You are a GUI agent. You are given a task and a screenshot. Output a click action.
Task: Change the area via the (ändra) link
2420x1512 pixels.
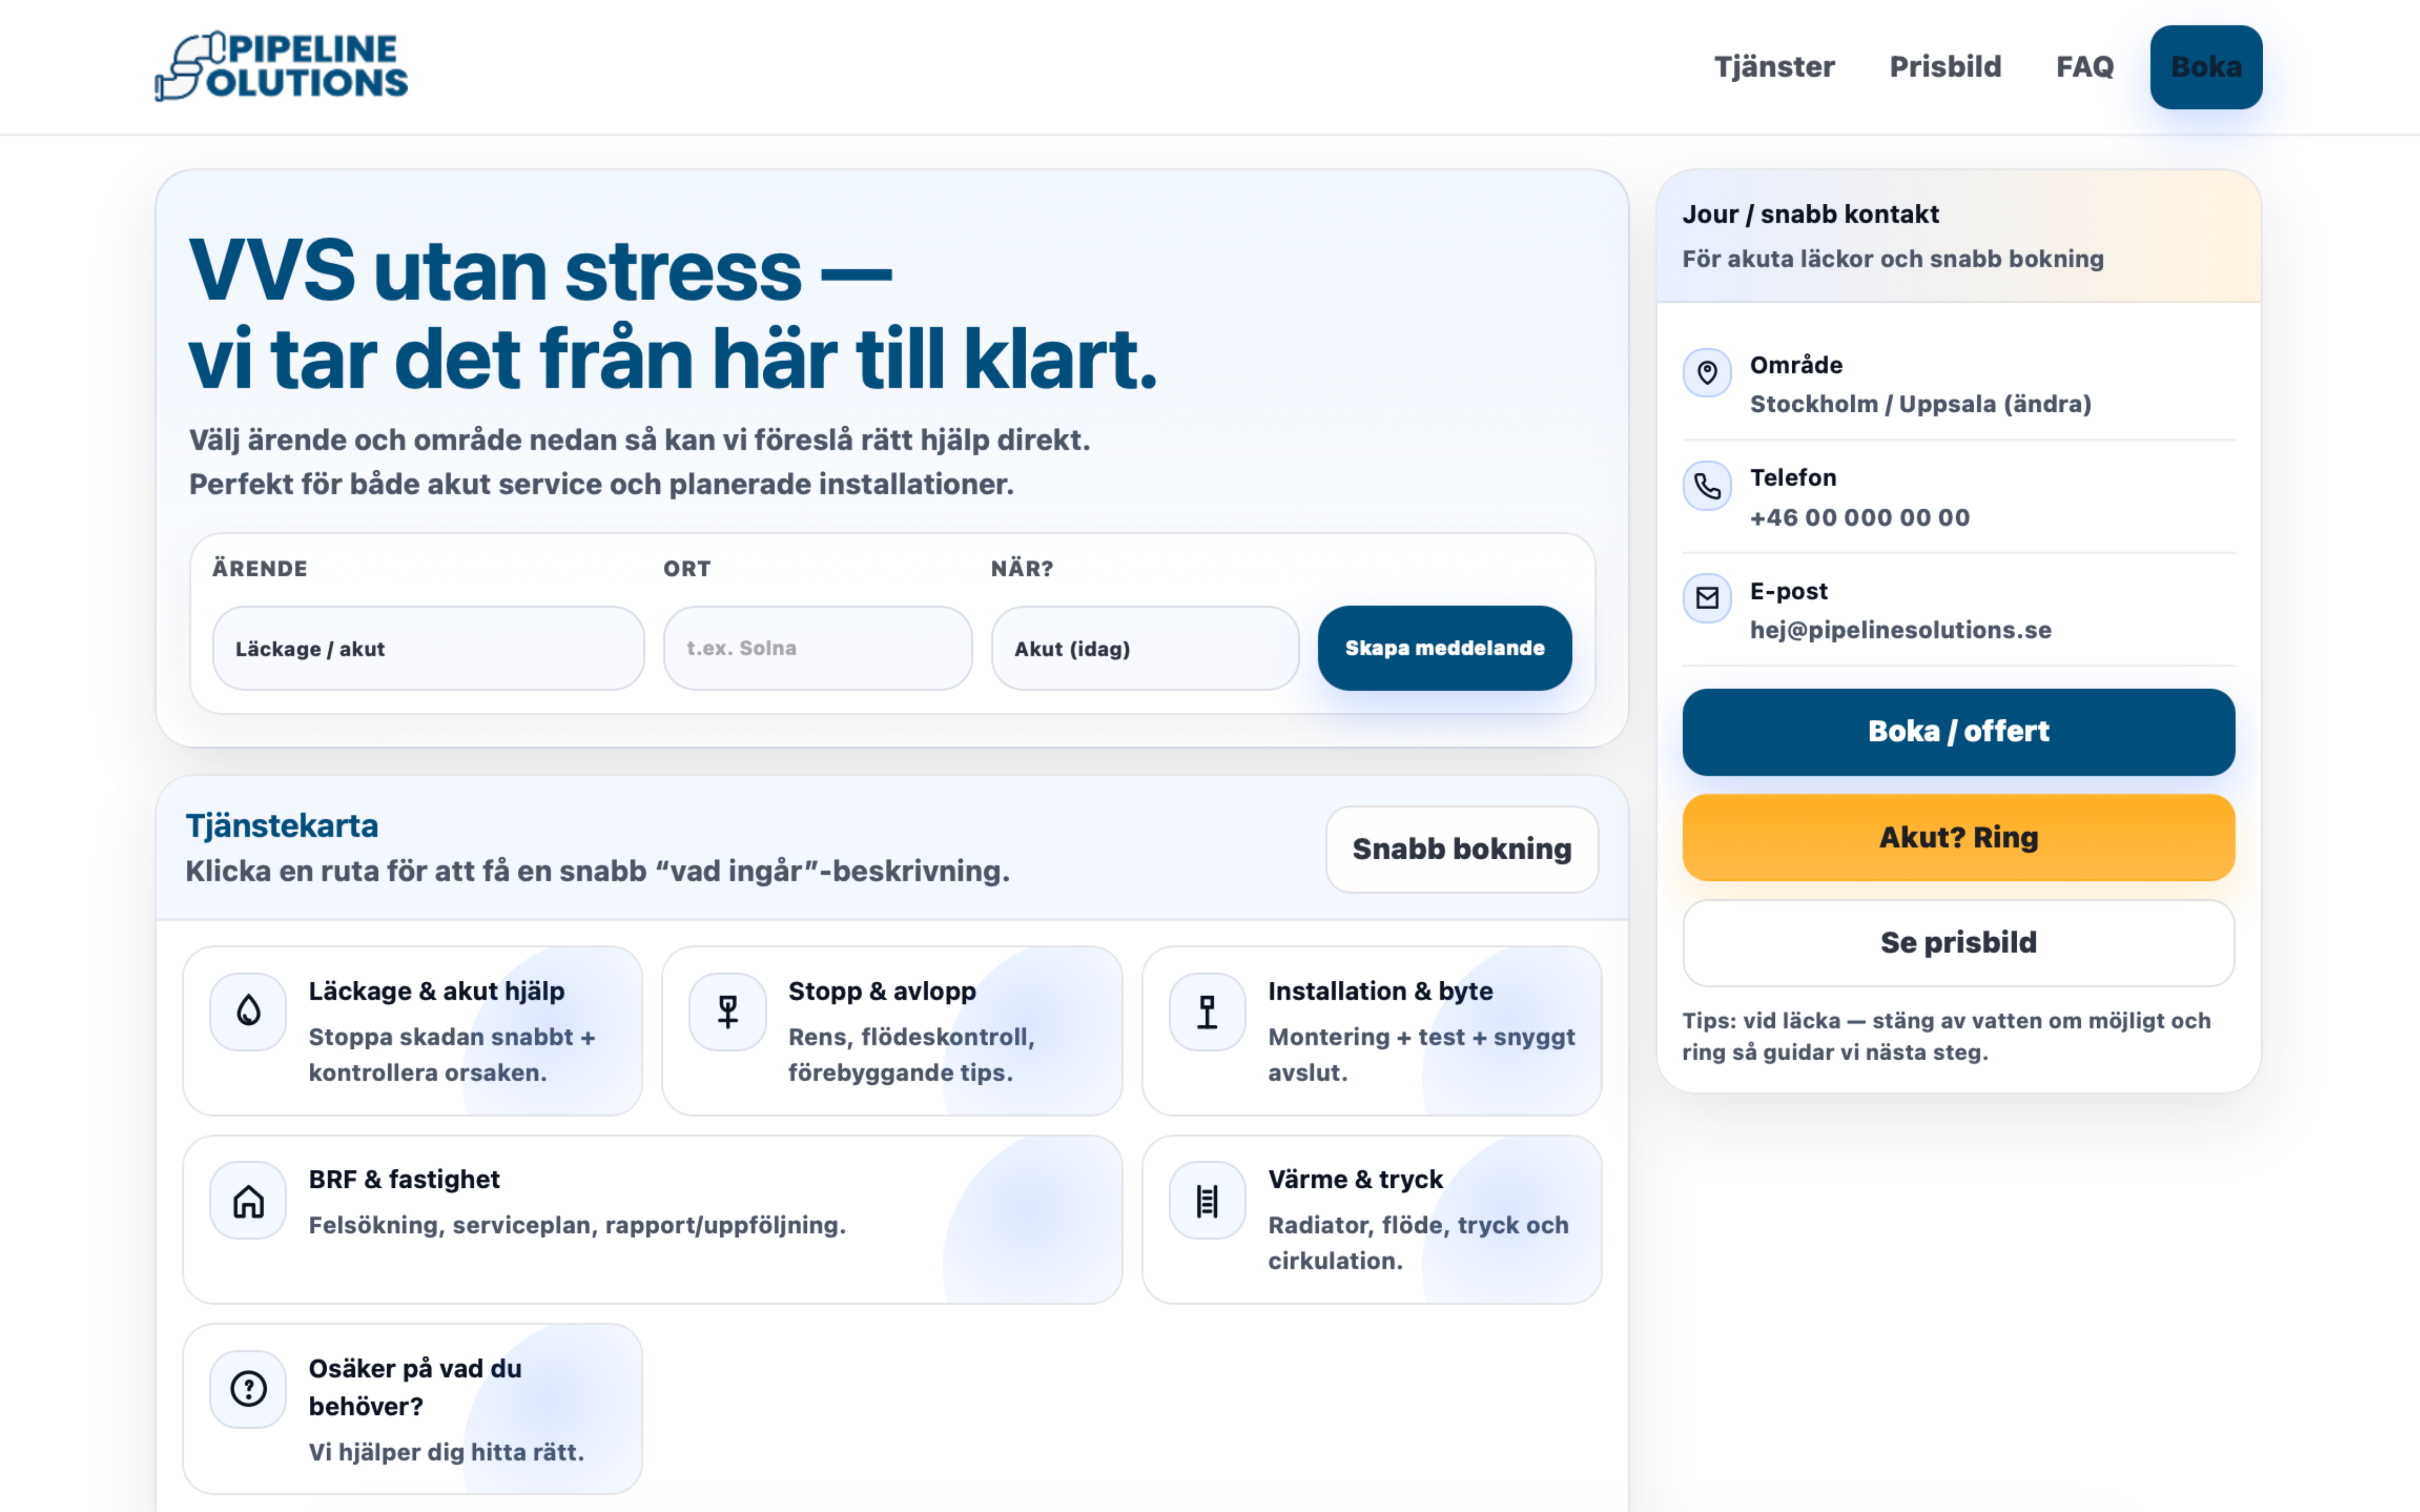pos(2046,404)
